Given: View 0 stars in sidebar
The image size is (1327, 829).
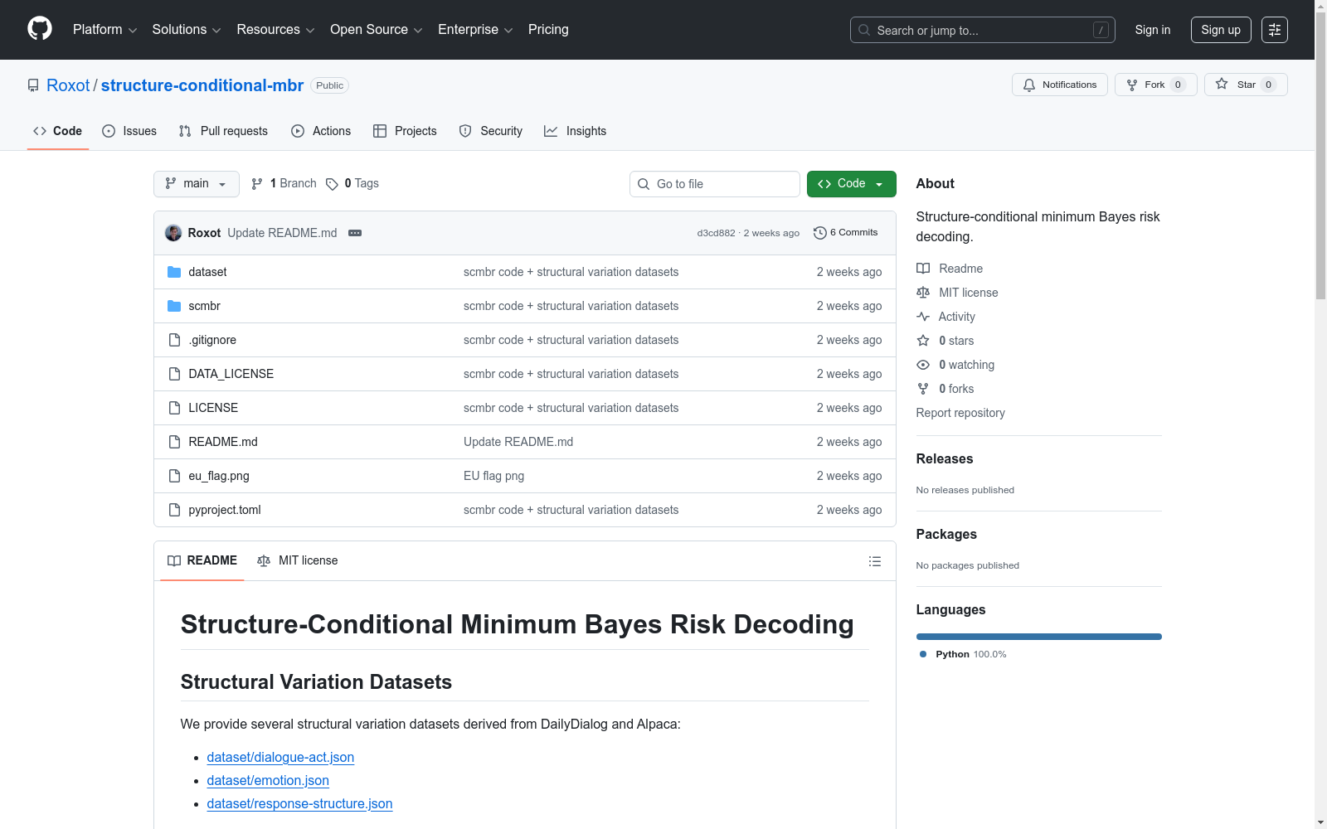Looking at the screenshot, I should point(945,341).
